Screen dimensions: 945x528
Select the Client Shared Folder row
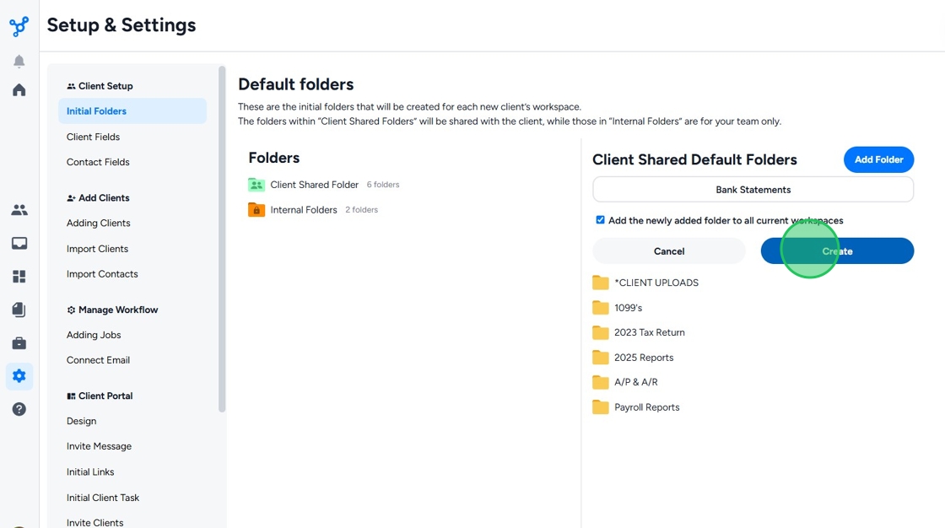[314, 185]
